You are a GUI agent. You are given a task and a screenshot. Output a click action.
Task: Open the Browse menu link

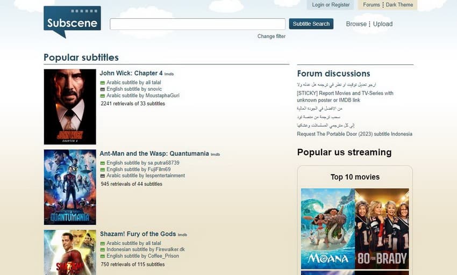coord(356,24)
